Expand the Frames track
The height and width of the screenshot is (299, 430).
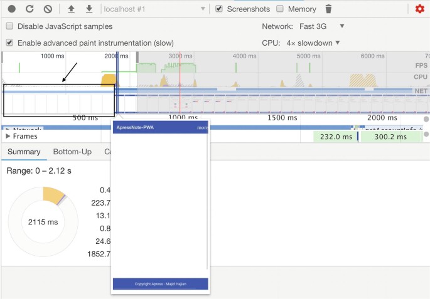point(8,136)
